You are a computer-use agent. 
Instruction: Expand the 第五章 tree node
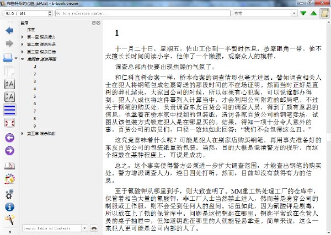23,134
